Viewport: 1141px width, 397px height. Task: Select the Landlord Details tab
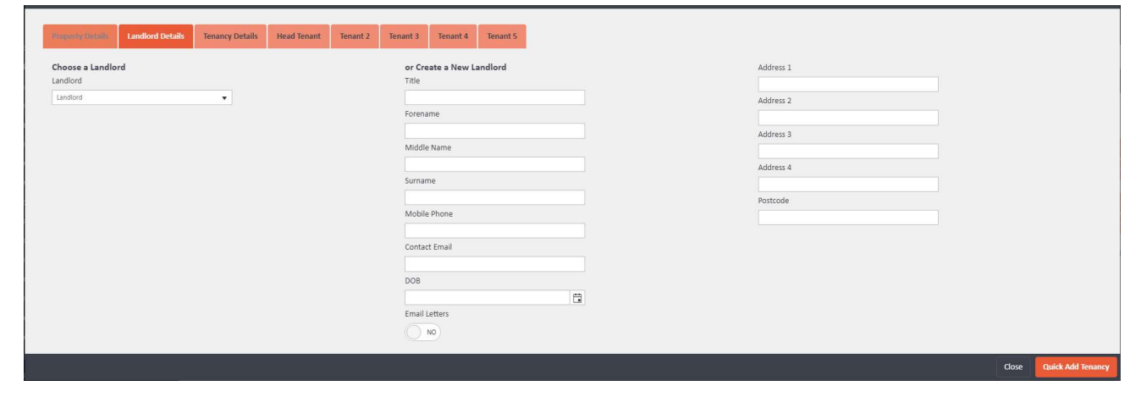pyautogui.click(x=156, y=36)
